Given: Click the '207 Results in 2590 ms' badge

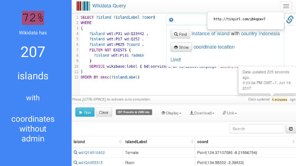Looking at the screenshot, I should (134, 112).
